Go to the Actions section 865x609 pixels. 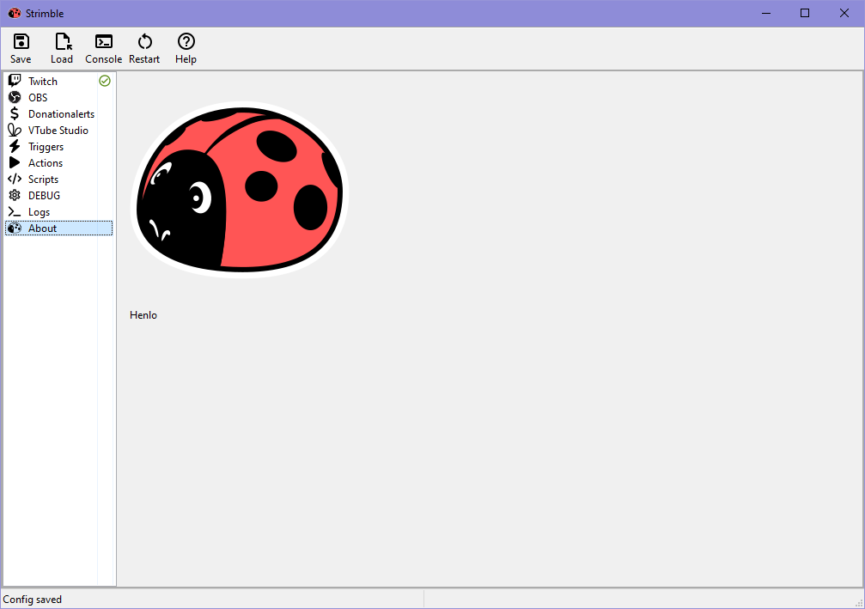45,163
